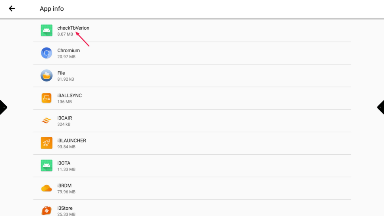Screen dimensions: 384x216
Task: Click the i3Store bag icon
Action: 47,210
